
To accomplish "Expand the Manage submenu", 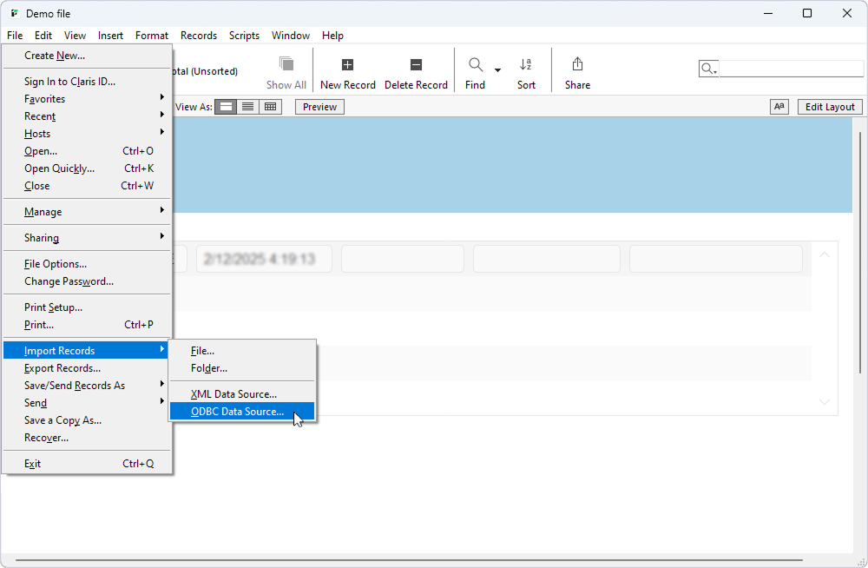I will [161, 210].
